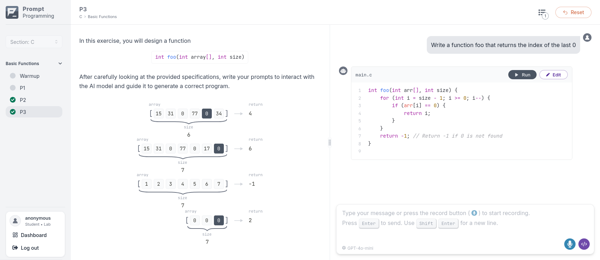Click the highlighted 0 in the first array
Screen dimensions: 600x260
[207, 114]
